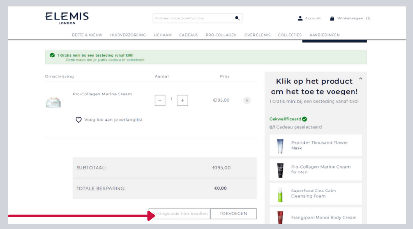Image resolution: width=413 pixels, height=229 pixels.
Task: Click the Gekwalificeerd green check icon
Action: click(304, 119)
